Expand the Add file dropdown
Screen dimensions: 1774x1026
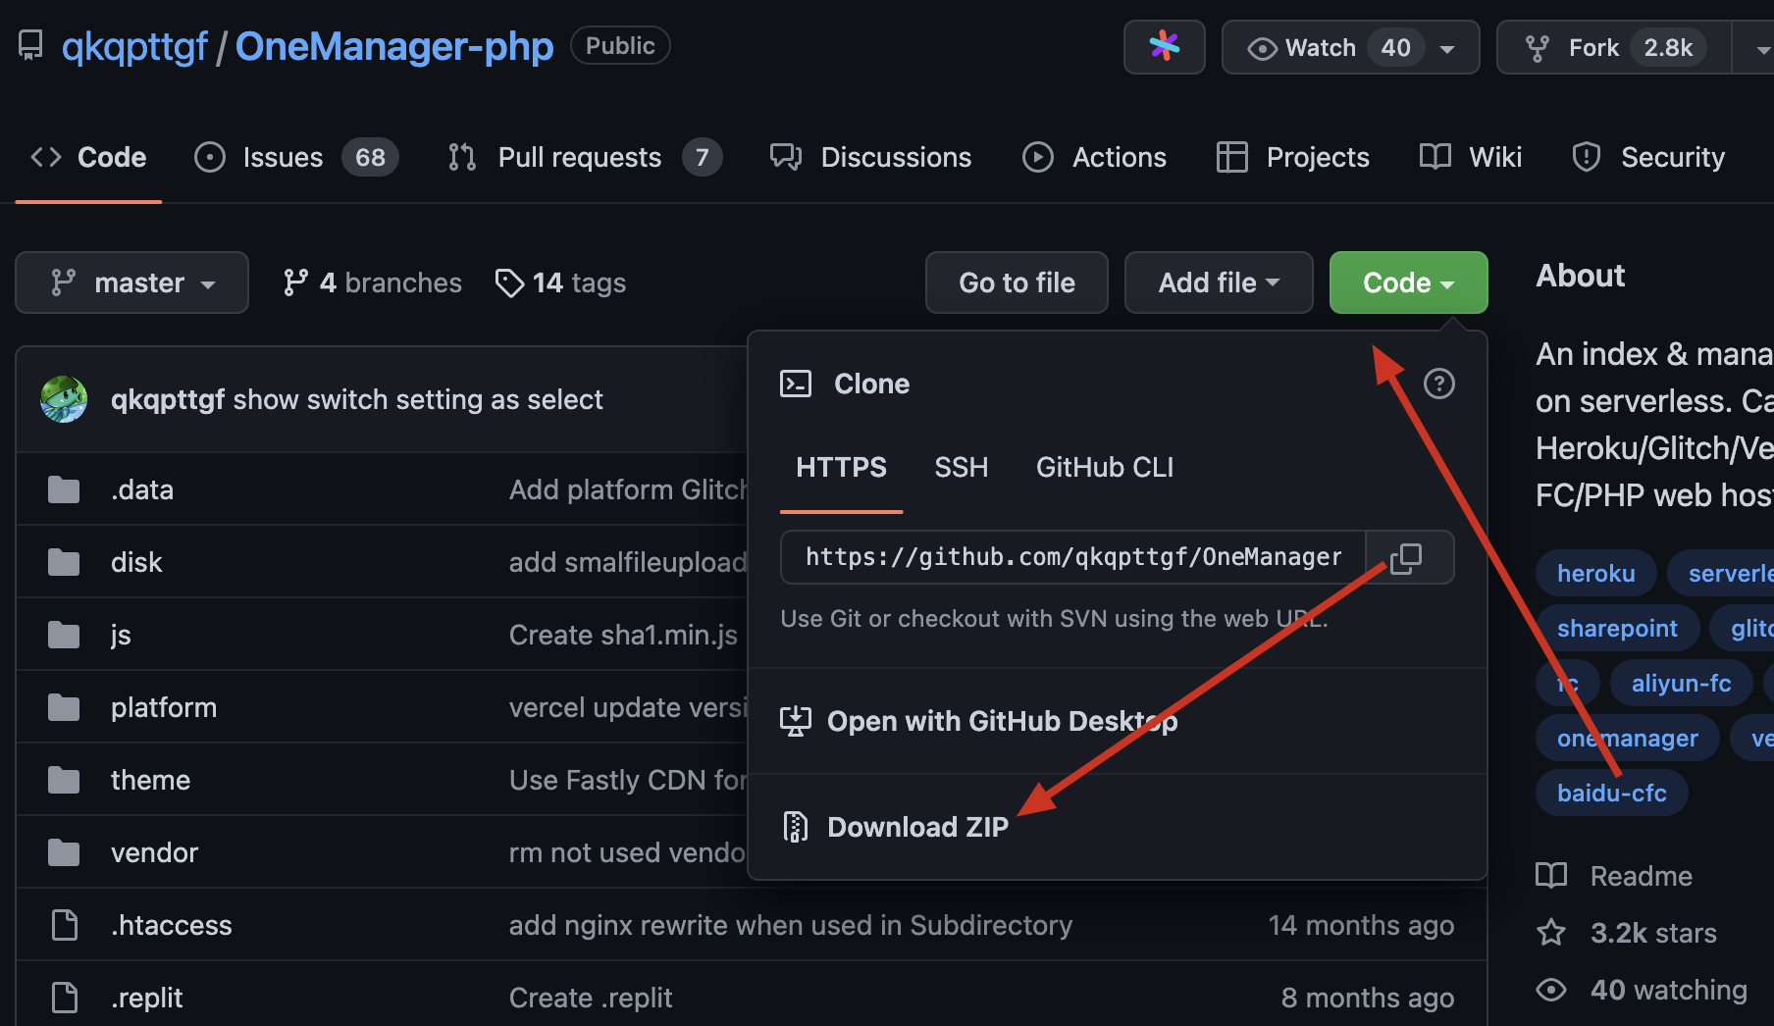(x=1218, y=283)
